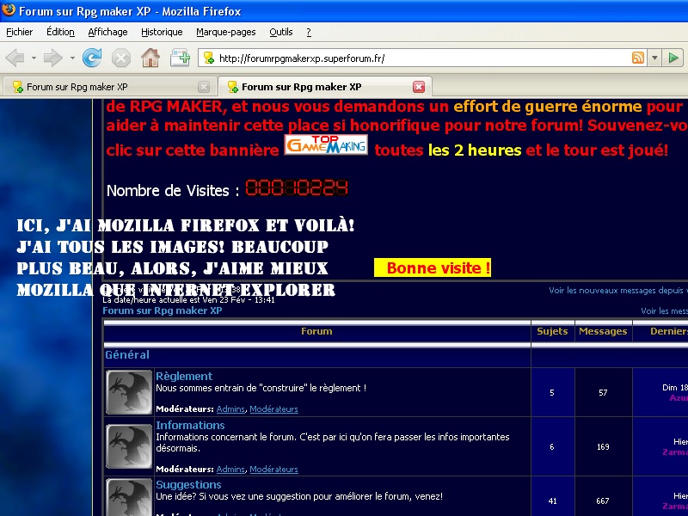Click the dragon icon beside Suggestions
Image resolution: width=688 pixels, height=516 pixels.
[x=129, y=497]
